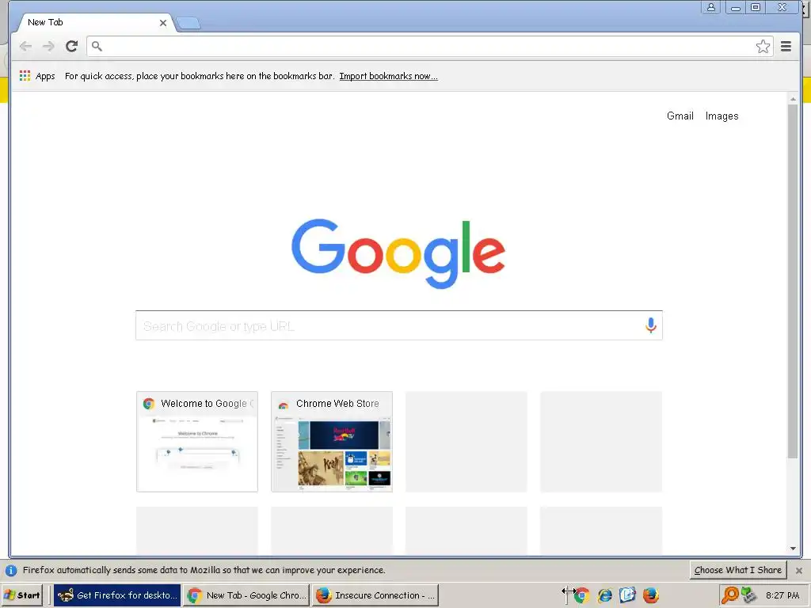
Task: Click the Chrome Web Store tile favicon
Action: 284,405
